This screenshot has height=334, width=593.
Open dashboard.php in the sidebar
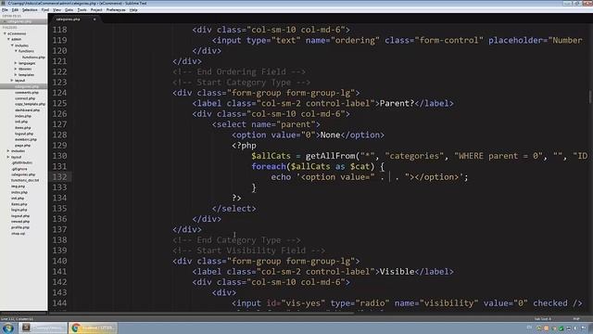coord(27,109)
